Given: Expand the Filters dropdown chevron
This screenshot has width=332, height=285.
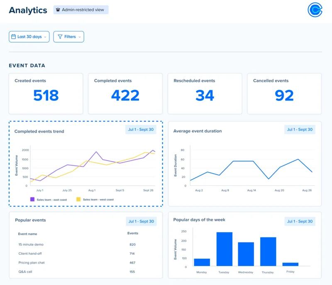Looking at the screenshot, I should click(80, 37).
